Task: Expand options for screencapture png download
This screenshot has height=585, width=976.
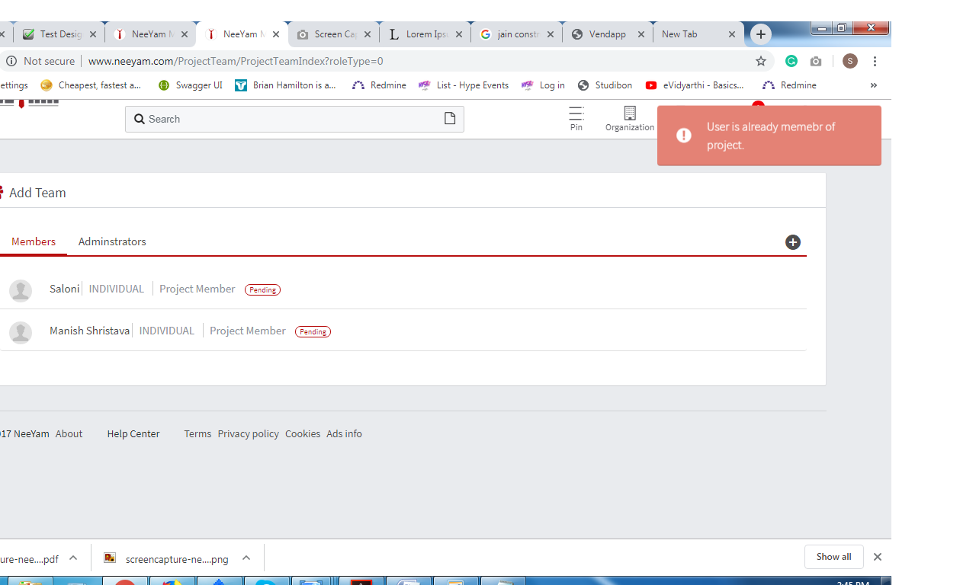Action: pyautogui.click(x=246, y=558)
